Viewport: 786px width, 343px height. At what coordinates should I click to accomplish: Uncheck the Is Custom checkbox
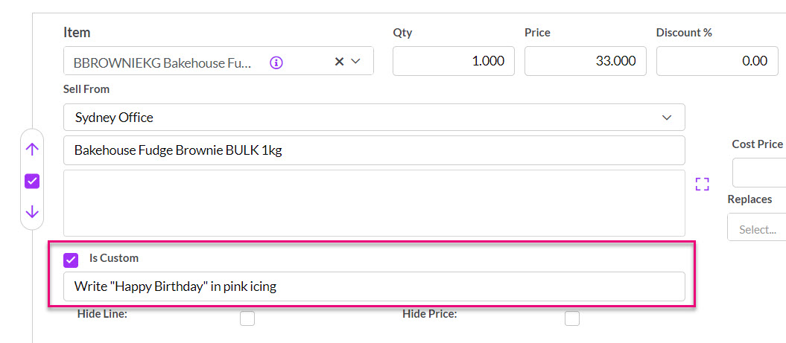tap(72, 260)
